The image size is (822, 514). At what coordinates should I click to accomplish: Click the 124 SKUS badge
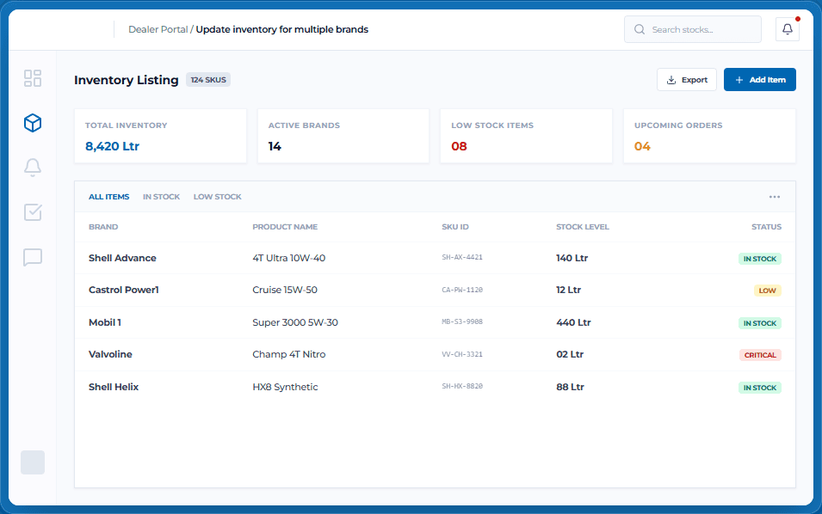208,80
